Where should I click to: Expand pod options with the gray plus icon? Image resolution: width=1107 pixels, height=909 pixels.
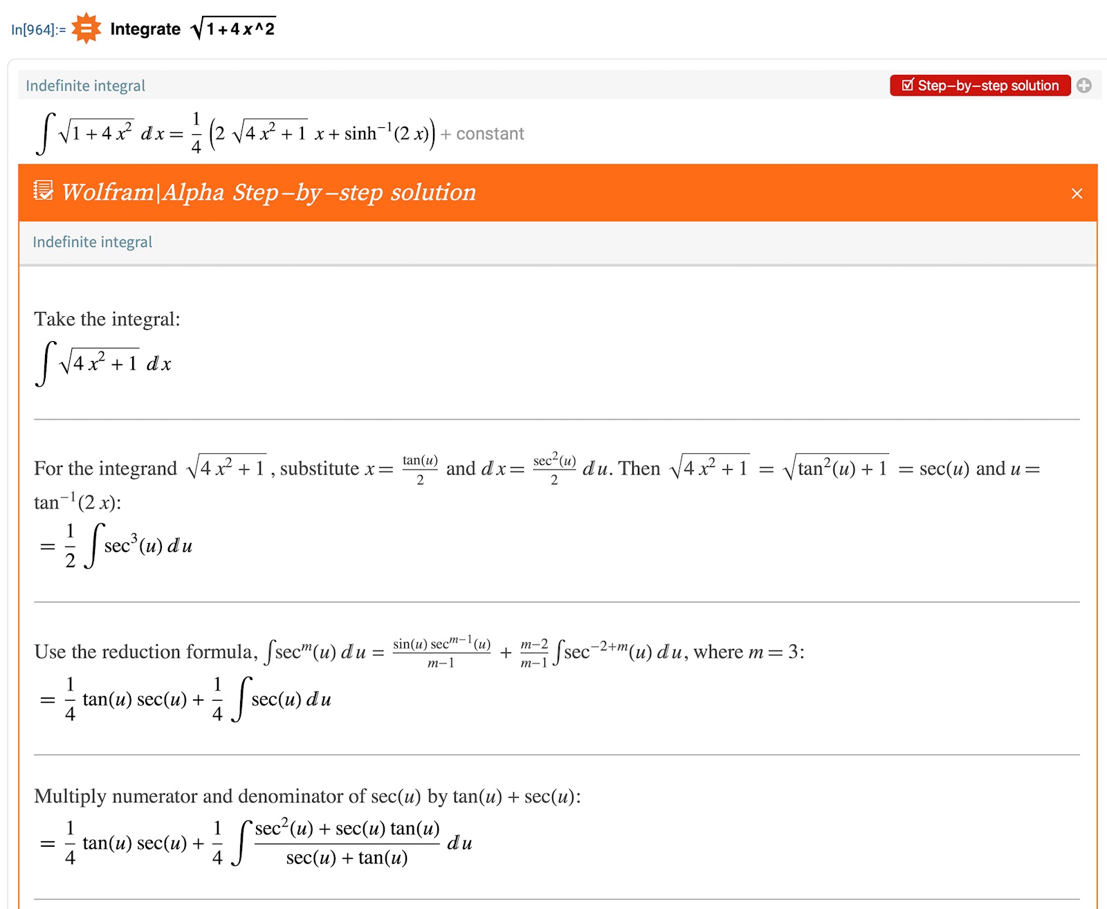1084,85
